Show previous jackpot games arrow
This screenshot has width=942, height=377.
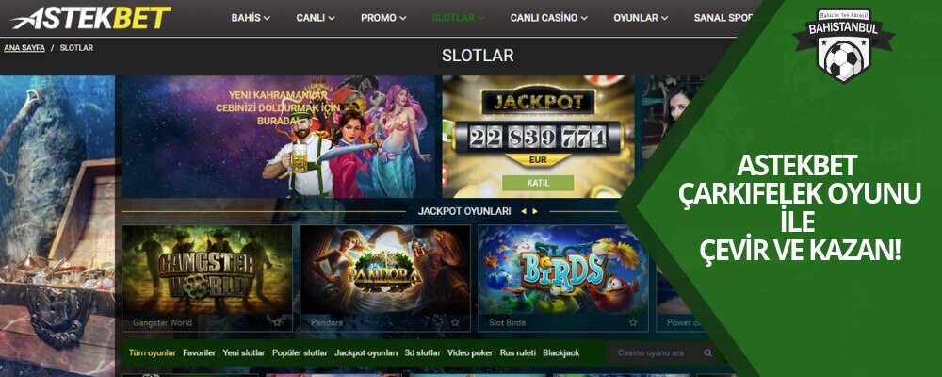coord(523,211)
